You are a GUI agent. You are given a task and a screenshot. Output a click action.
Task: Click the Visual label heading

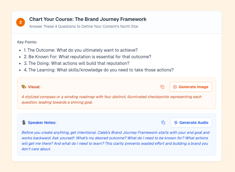(34, 87)
